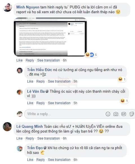Open Trần Đạo's avatar
Screen dimensions: 135x164
20,149
